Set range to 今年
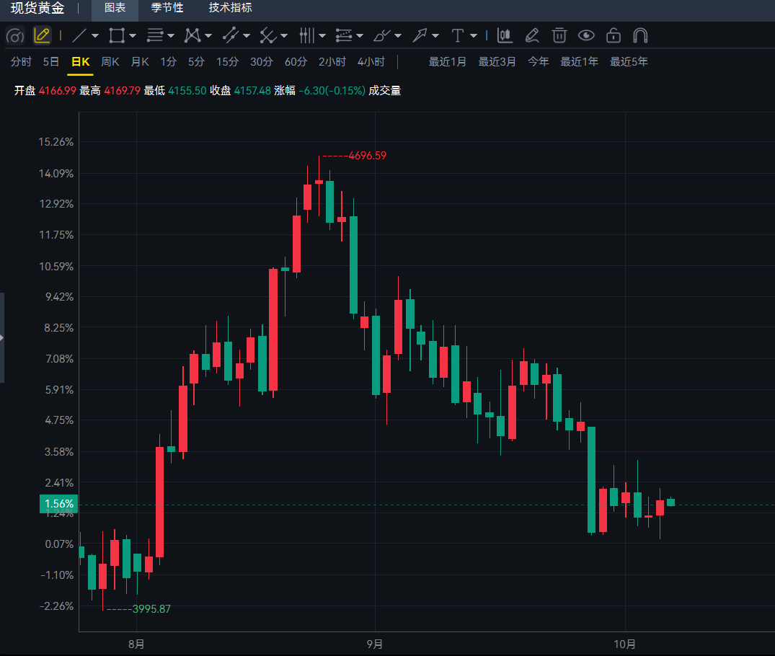 pyautogui.click(x=539, y=62)
